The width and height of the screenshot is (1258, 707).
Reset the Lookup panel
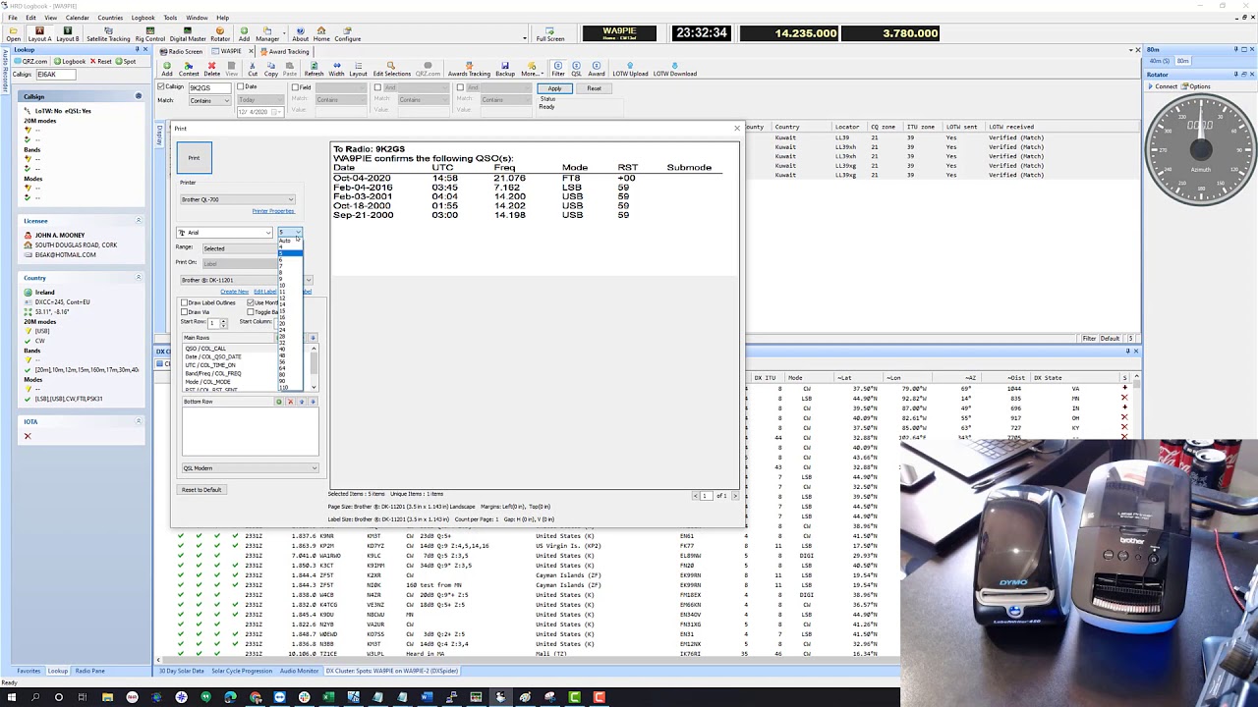(x=100, y=61)
